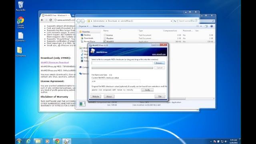Click Administrator in the Explorer breadcrumb

point(99,21)
